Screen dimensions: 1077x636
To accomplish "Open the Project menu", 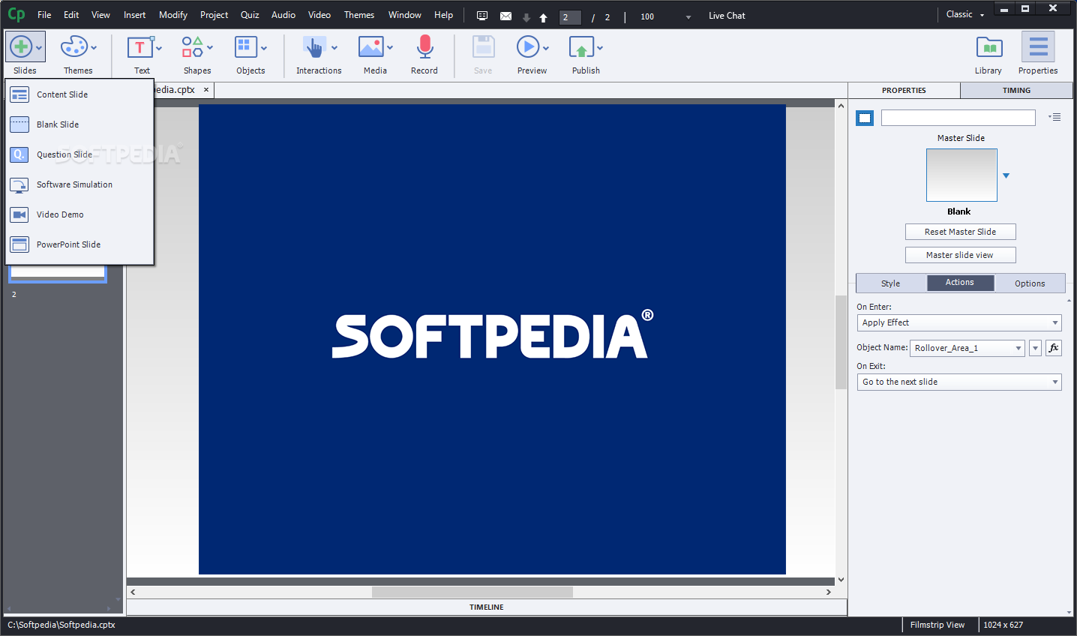I will (x=214, y=15).
